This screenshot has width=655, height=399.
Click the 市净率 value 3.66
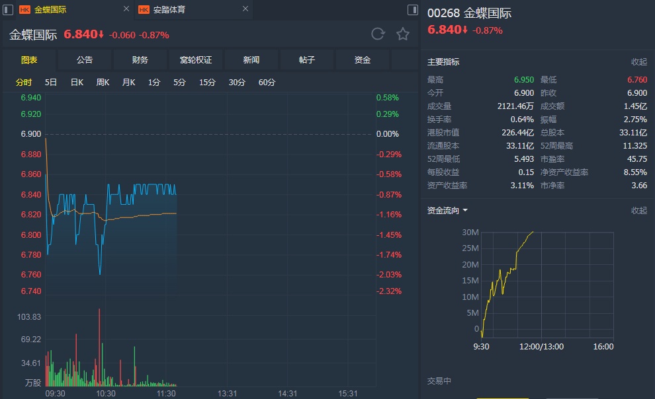pos(639,185)
